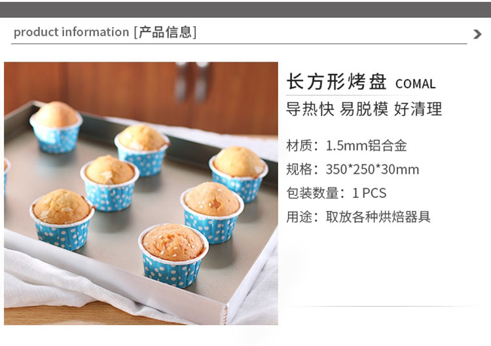Click the 用途 取放各种烘焙器具 line
Screen dimensions: 491x346
click(x=359, y=216)
